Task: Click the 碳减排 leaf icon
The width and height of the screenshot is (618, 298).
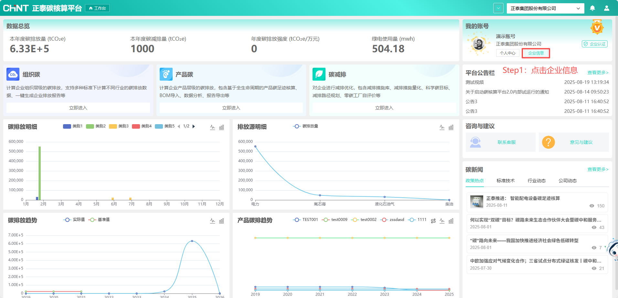Action: (319, 74)
